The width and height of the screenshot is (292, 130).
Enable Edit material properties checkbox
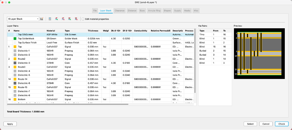(83, 19)
